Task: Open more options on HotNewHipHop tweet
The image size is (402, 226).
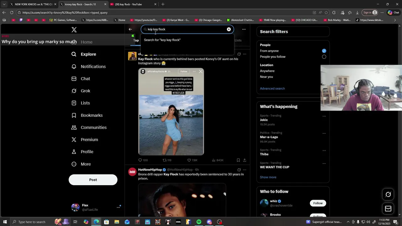Action: 244,170
